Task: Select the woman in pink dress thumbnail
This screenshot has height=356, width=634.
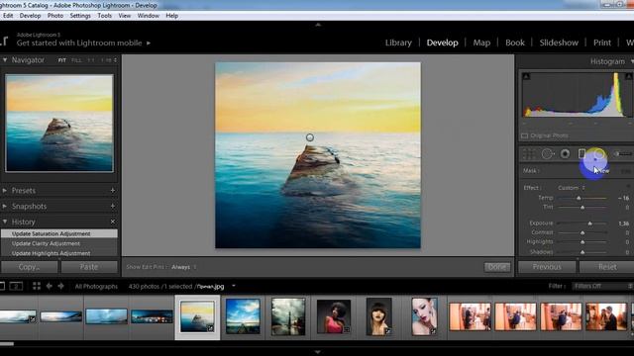Action: pos(333,316)
